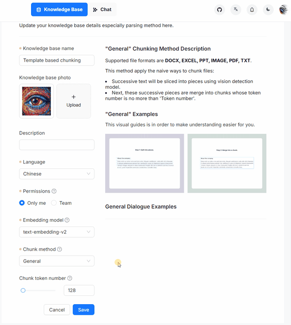Switch to the Knowledge Base tab
Image resolution: width=291 pixels, height=325 pixels.
click(60, 10)
